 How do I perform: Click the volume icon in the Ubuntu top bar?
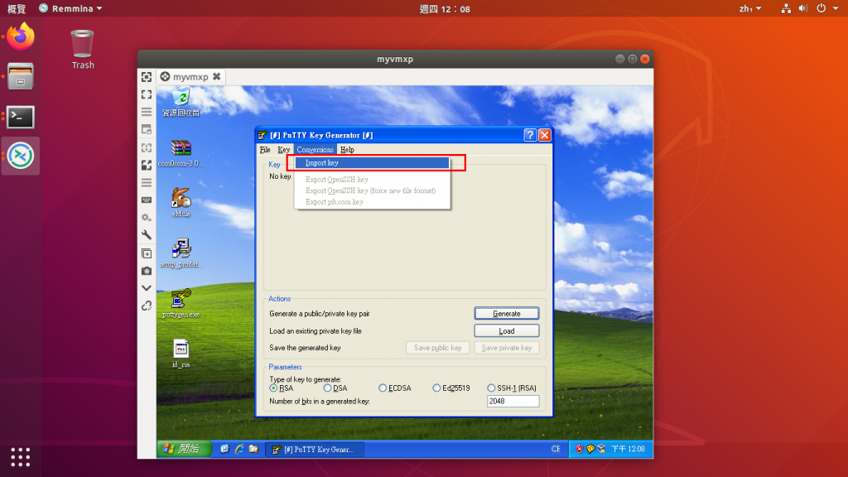[x=803, y=8]
